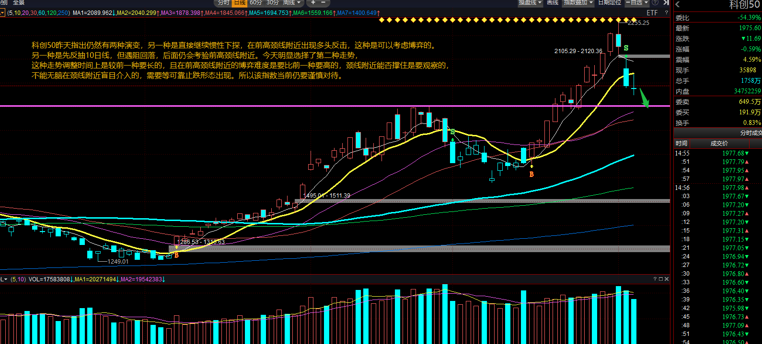Click the back arrow in quote panel
762x344 pixels.
(x=678, y=5)
